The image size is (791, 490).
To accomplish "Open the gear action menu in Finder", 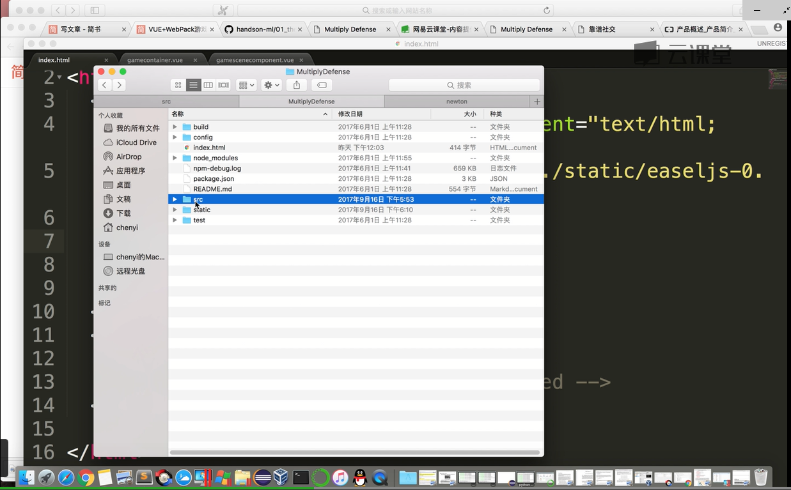I will [x=272, y=85].
